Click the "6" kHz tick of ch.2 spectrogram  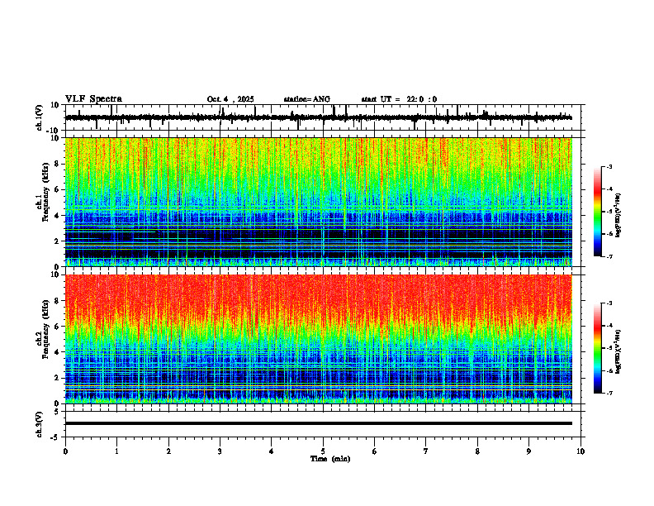(x=58, y=327)
